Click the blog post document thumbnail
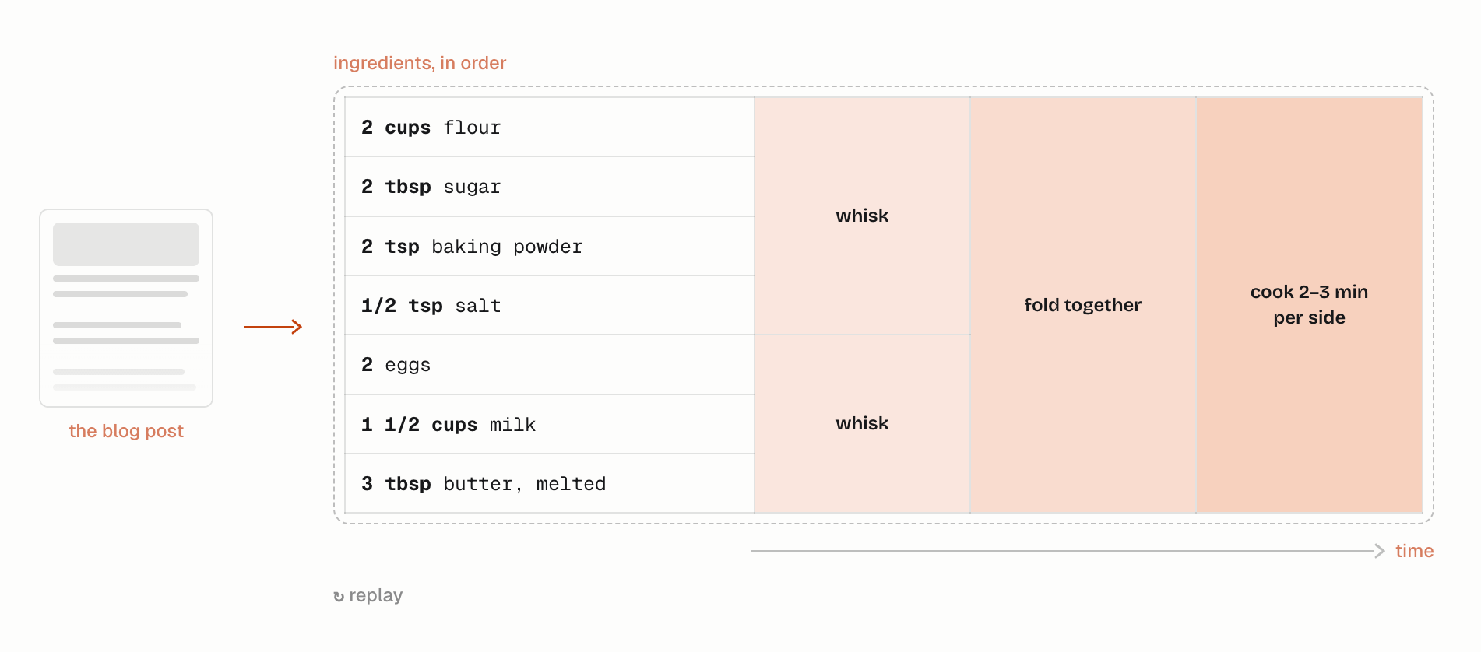1481x652 pixels. pyautogui.click(x=126, y=308)
